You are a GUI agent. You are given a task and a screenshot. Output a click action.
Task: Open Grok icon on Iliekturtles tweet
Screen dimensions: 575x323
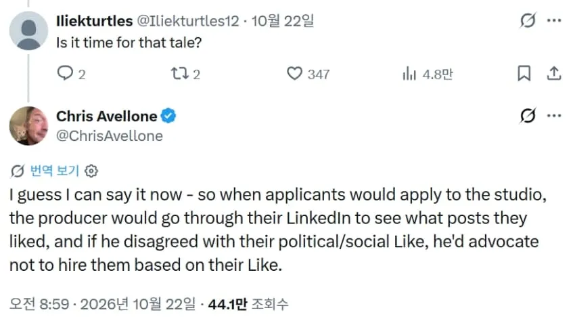(528, 20)
